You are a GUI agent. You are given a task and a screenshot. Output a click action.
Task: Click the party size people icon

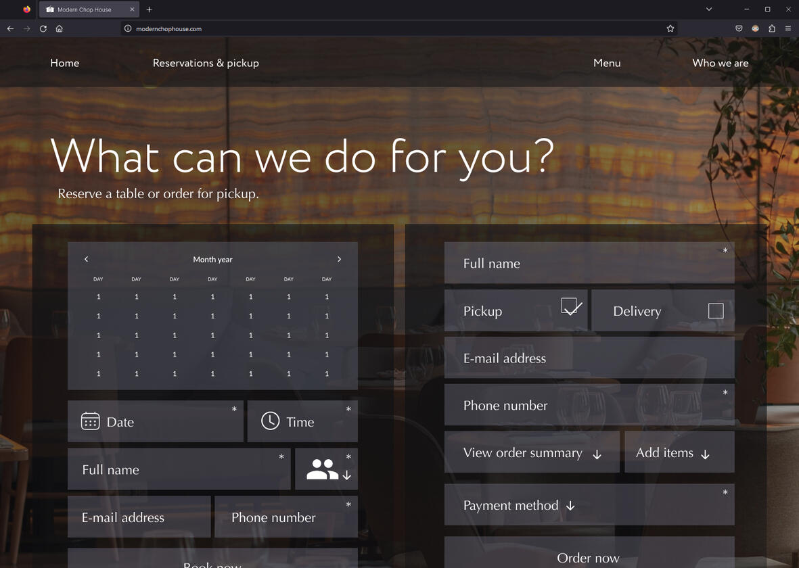click(322, 469)
